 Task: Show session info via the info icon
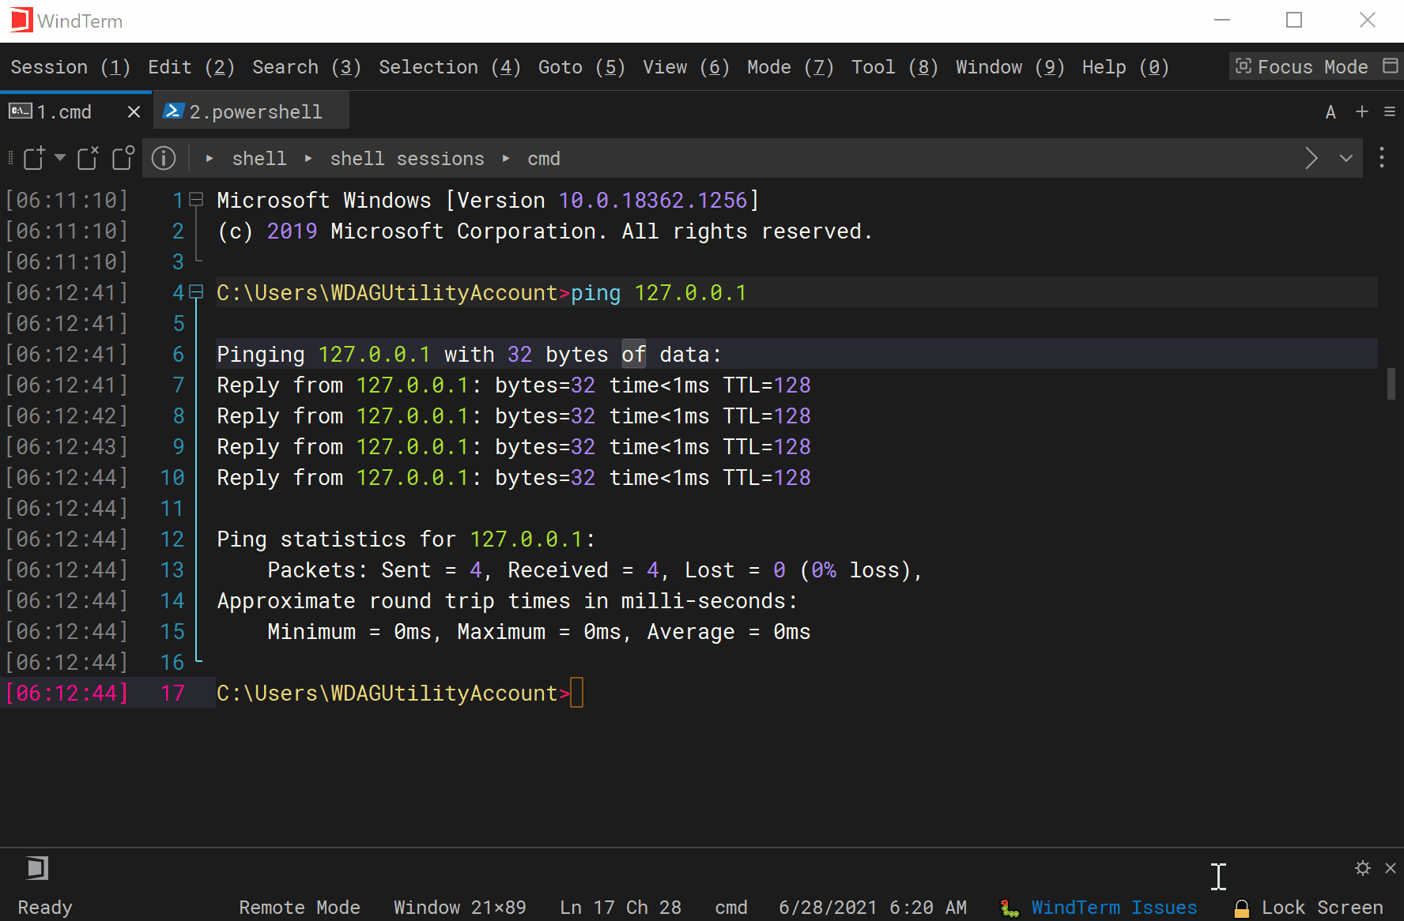tap(164, 158)
